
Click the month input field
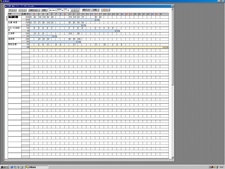click(65, 10)
